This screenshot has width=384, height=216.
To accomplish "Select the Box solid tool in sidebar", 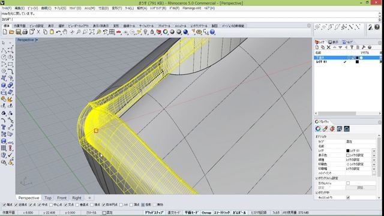I will 4,85.
